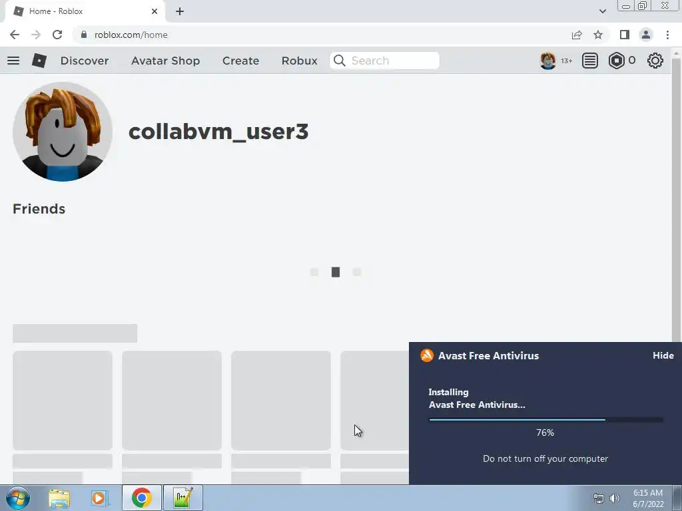Viewport: 682px width, 511px height.
Task: Click the volume speaker tray icon
Action: point(615,498)
